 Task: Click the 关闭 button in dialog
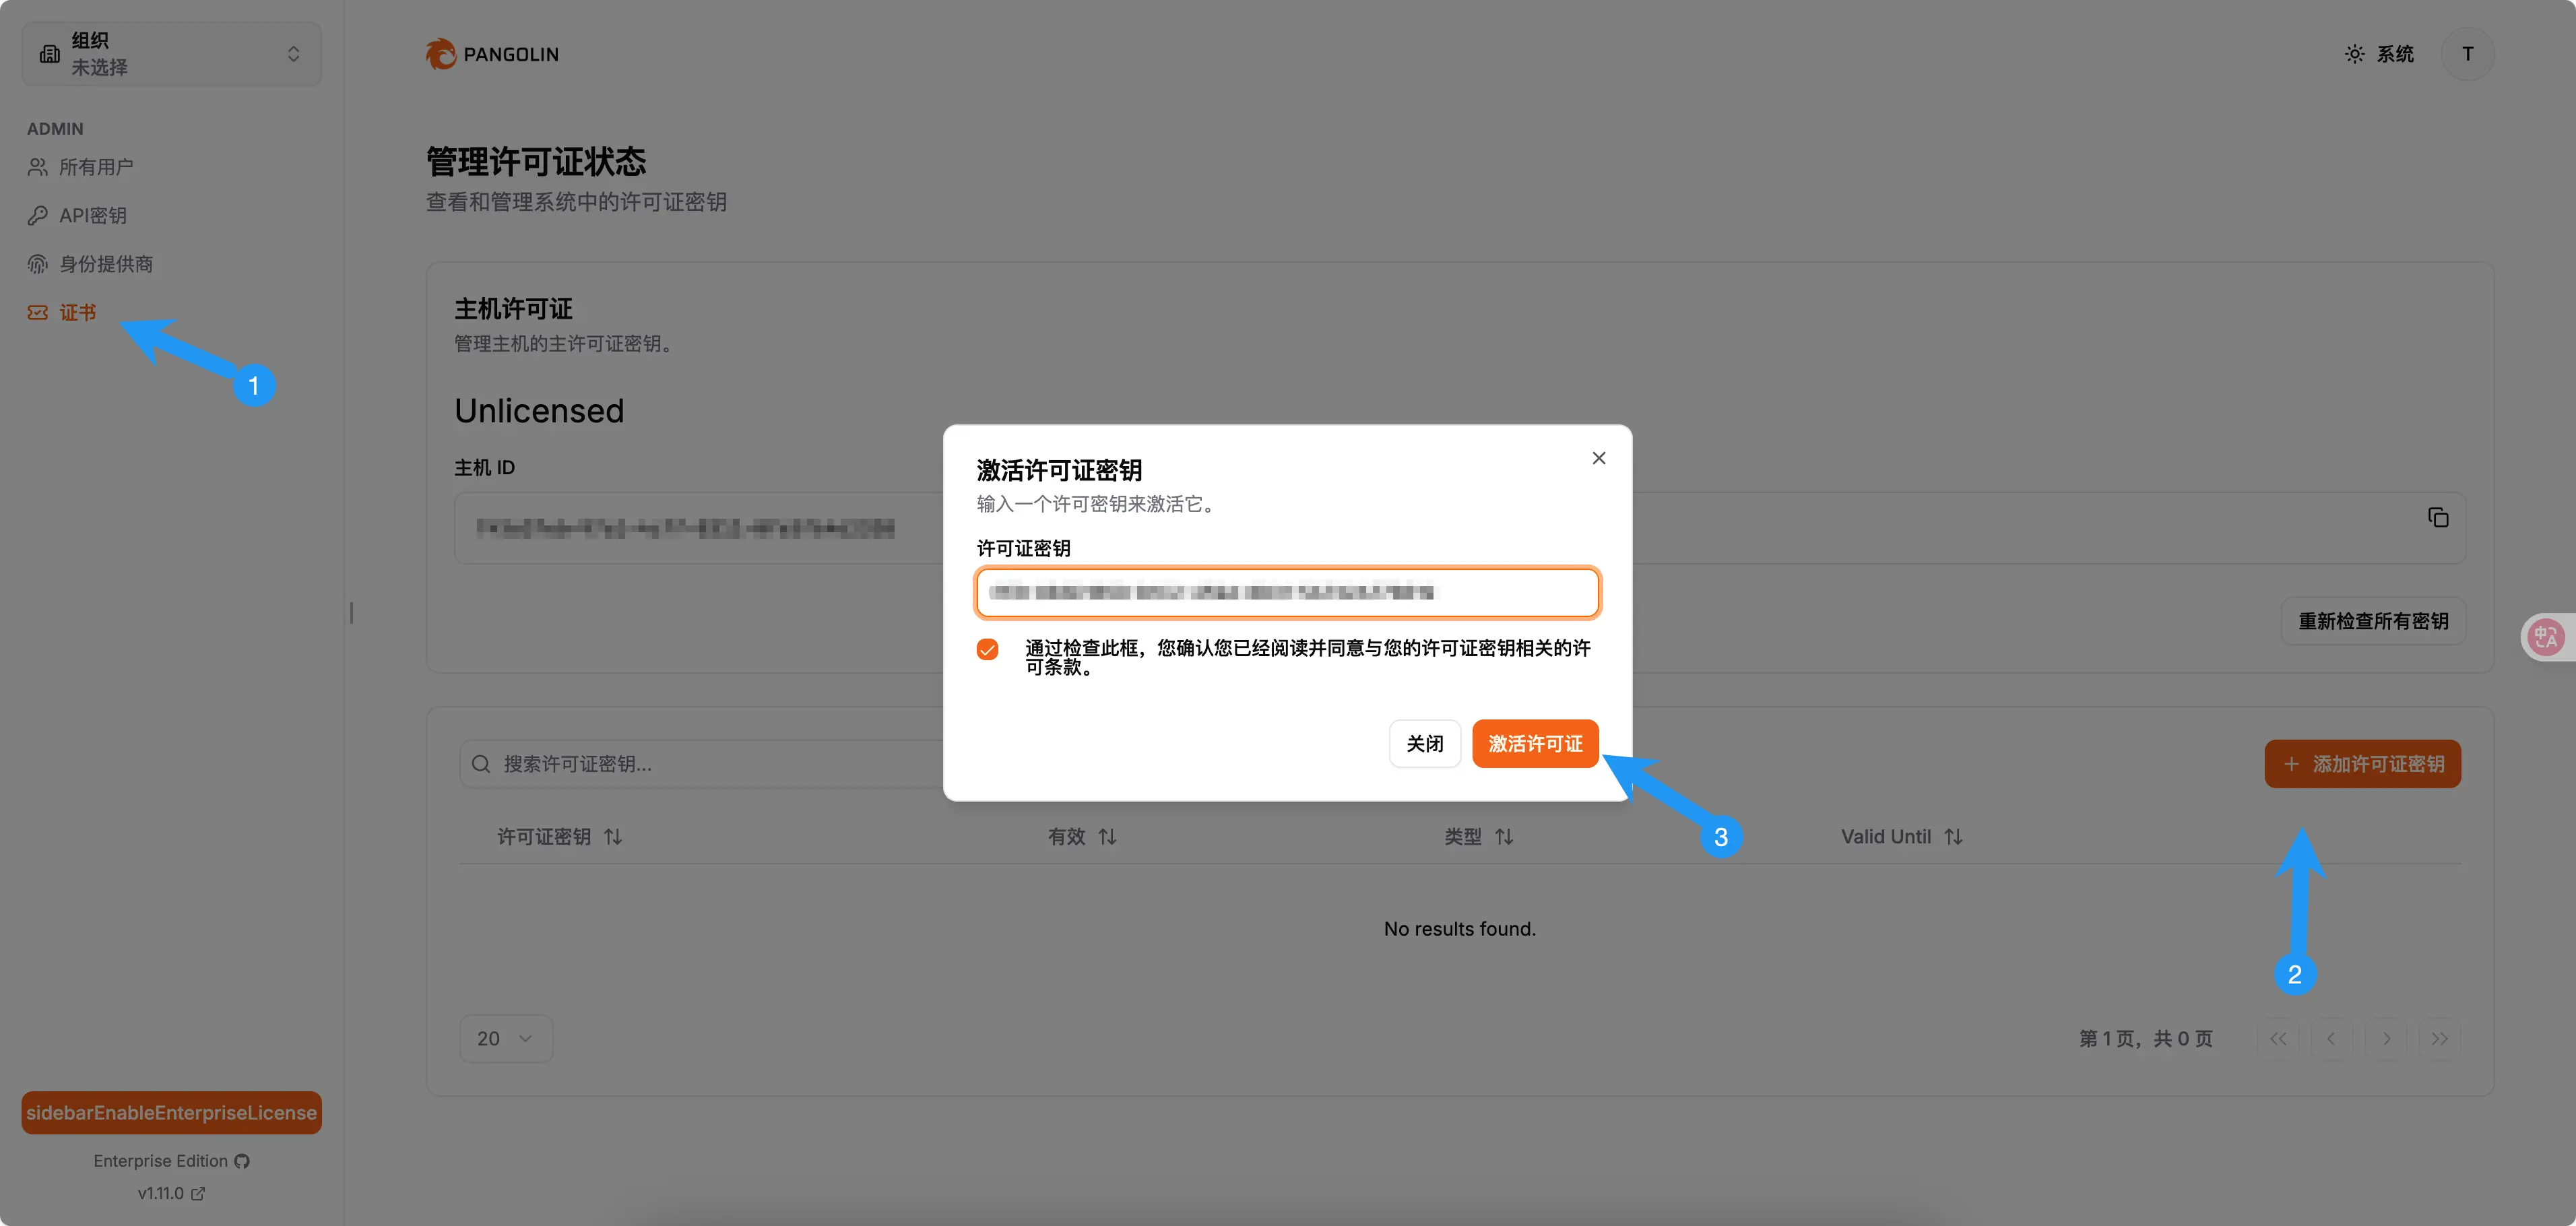(x=1424, y=744)
